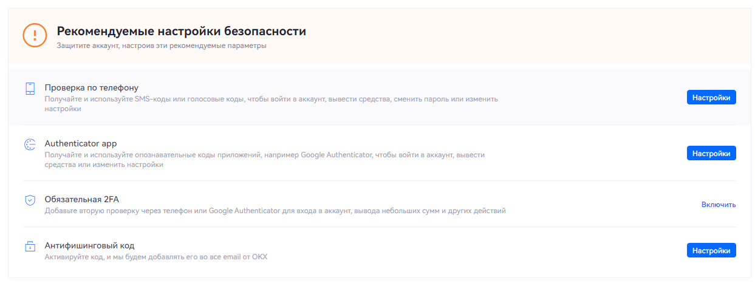Viewport: 755px width, 286px height.
Task: Click the Authenticator app description text
Action: coord(264,155)
